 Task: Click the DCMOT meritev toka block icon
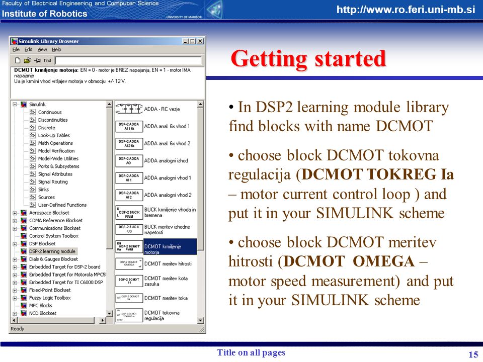(x=129, y=298)
